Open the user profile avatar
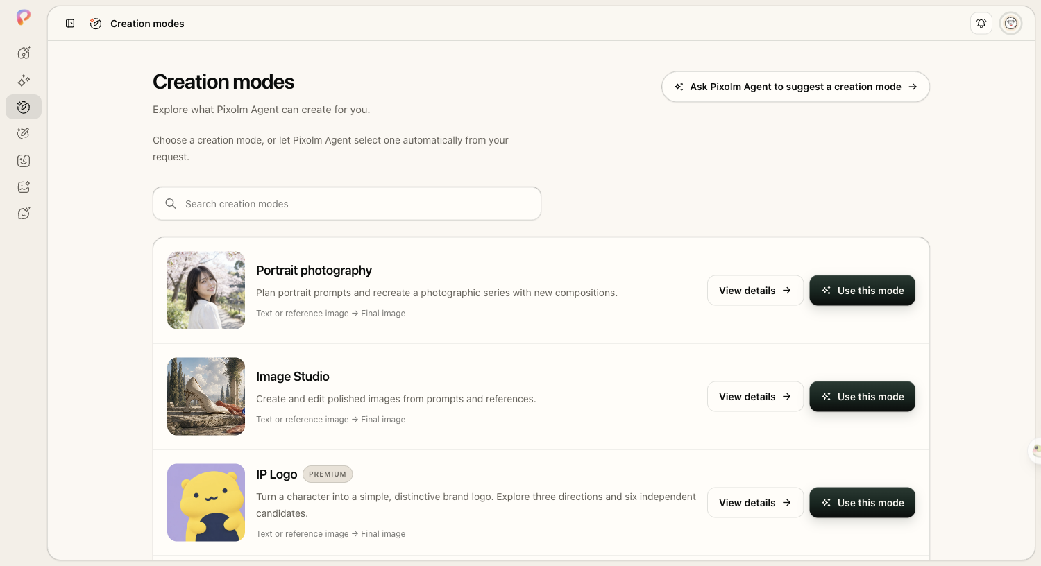Image resolution: width=1041 pixels, height=566 pixels. click(x=1011, y=24)
